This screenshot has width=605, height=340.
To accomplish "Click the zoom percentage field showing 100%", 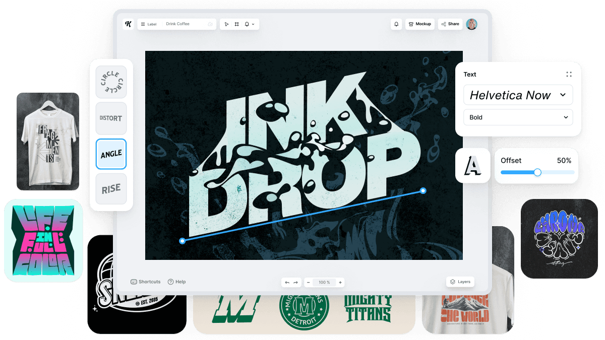I will (x=324, y=282).
